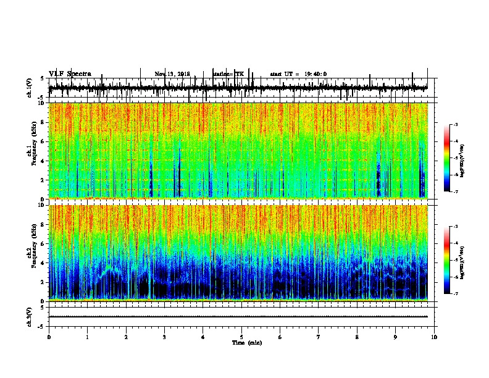Image resolution: width=489 pixels, height=378 pixels.
Task: Click the "-7" tick on ch.2 color bar
Action: click(455, 294)
